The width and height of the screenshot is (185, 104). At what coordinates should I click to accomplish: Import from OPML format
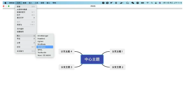point(45,50)
